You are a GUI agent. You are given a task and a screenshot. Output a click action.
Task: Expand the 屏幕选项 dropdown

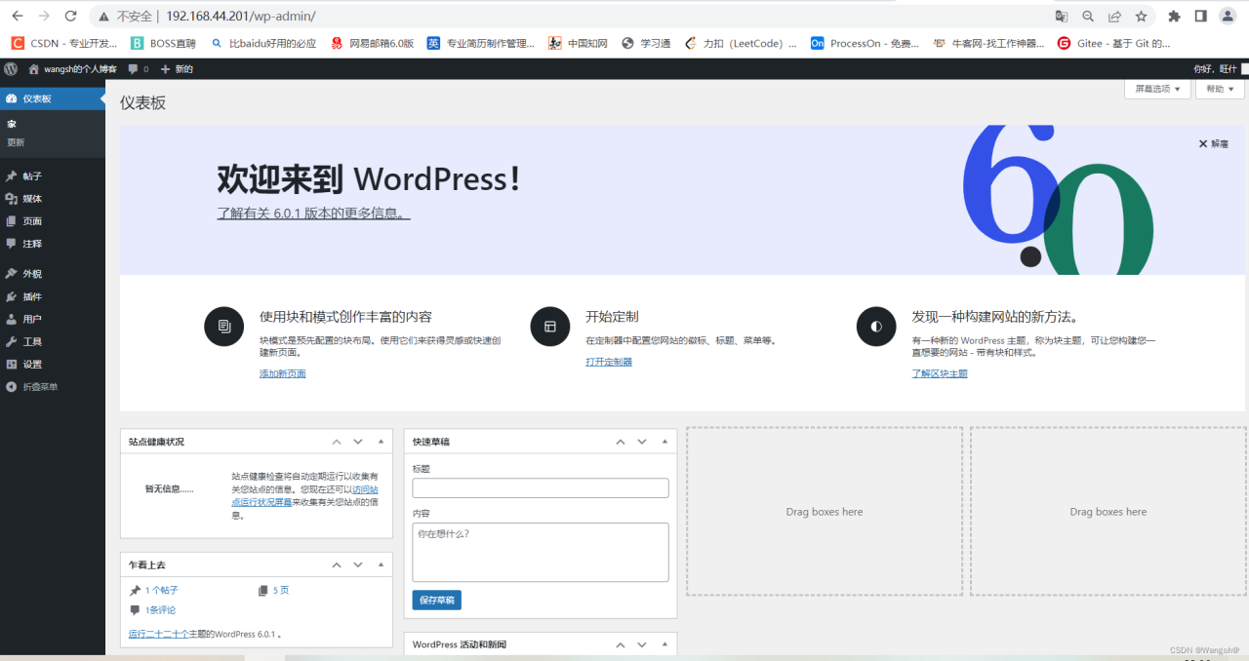coord(1157,89)
